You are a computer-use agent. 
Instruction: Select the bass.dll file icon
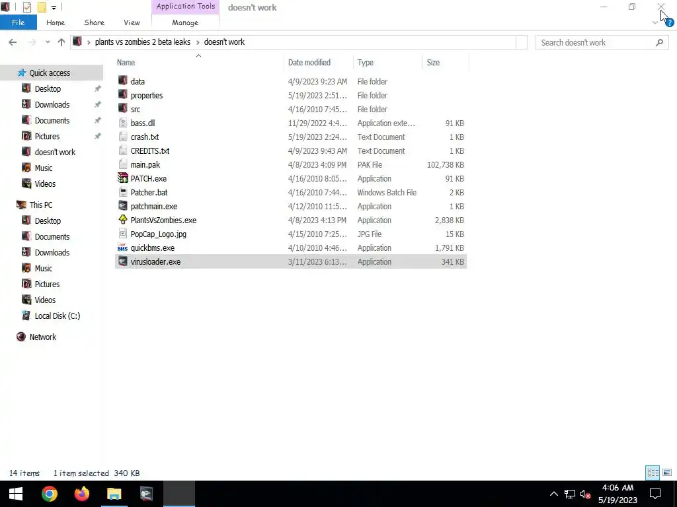pos(122,123)
